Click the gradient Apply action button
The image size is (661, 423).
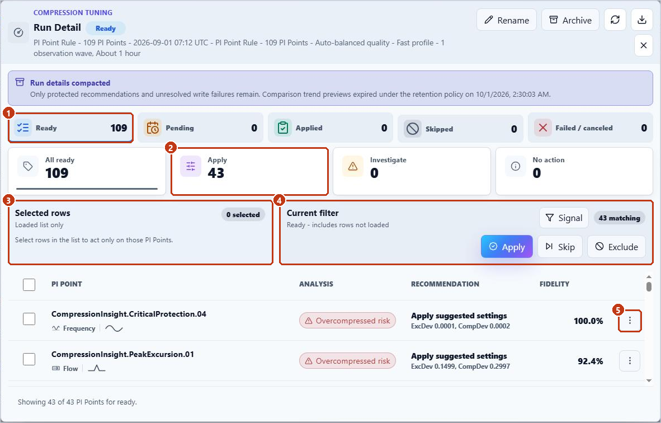click(x=507, y=246)
